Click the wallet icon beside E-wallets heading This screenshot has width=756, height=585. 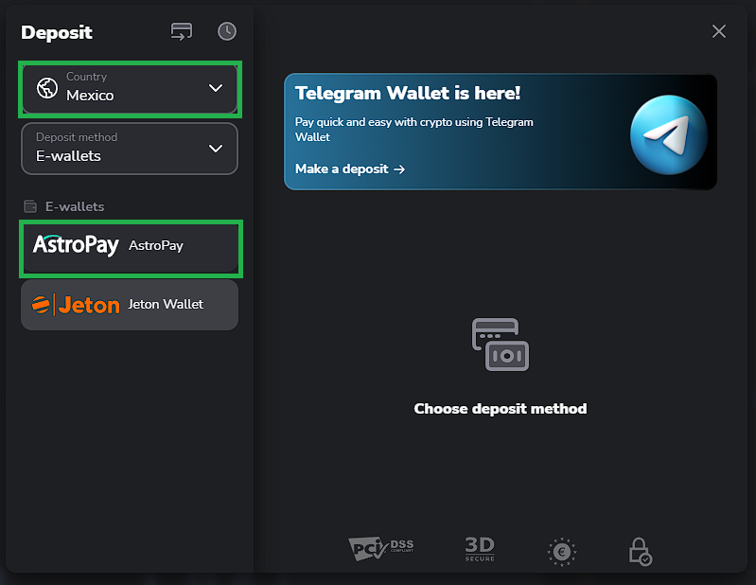click(x=30, y=206)
